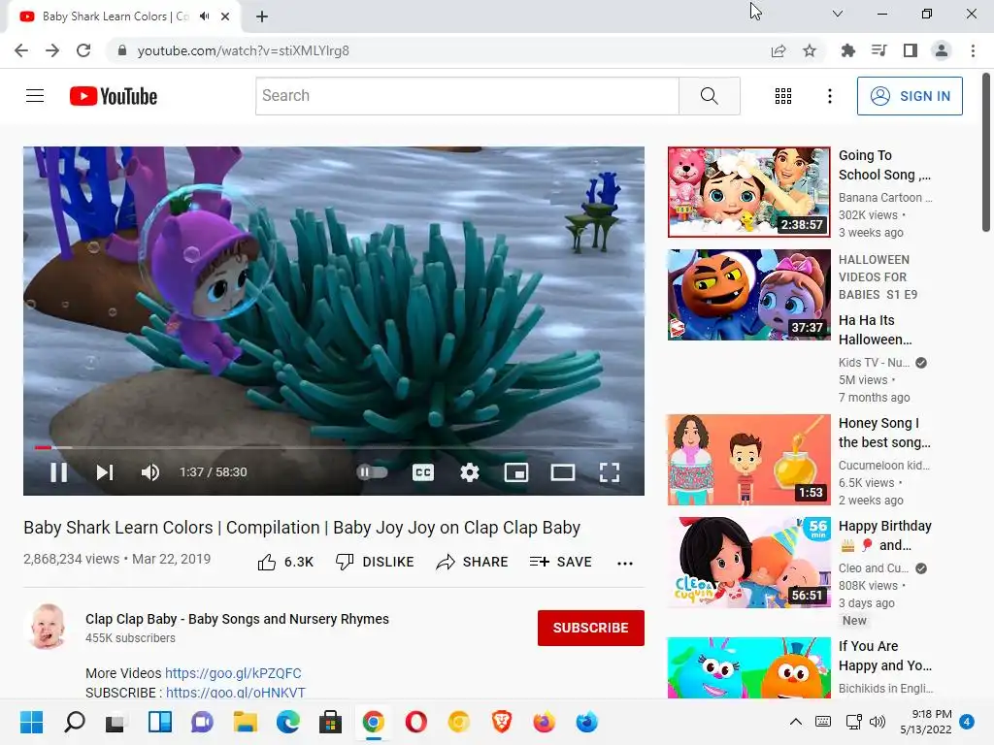Open tab search chevron dropdown
The width and height of the screenshot is (994, 745).
click(x=838, y=14)
